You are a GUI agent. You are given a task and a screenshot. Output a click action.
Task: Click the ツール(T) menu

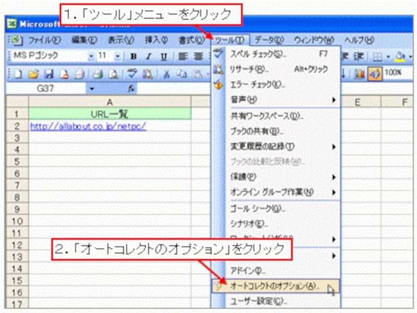229,40
